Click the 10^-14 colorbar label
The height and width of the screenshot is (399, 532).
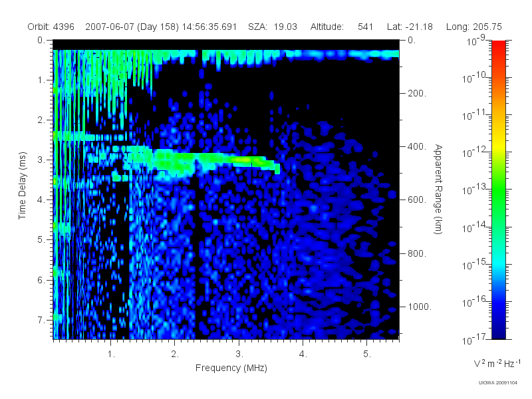475,227
